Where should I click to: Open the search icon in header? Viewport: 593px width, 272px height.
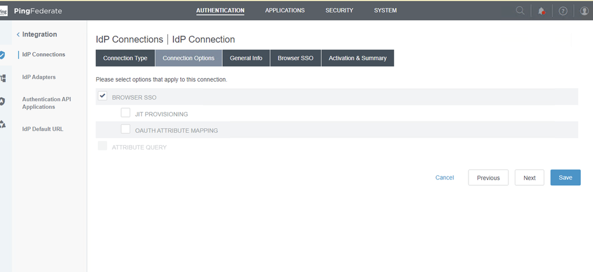pos(521,10)
